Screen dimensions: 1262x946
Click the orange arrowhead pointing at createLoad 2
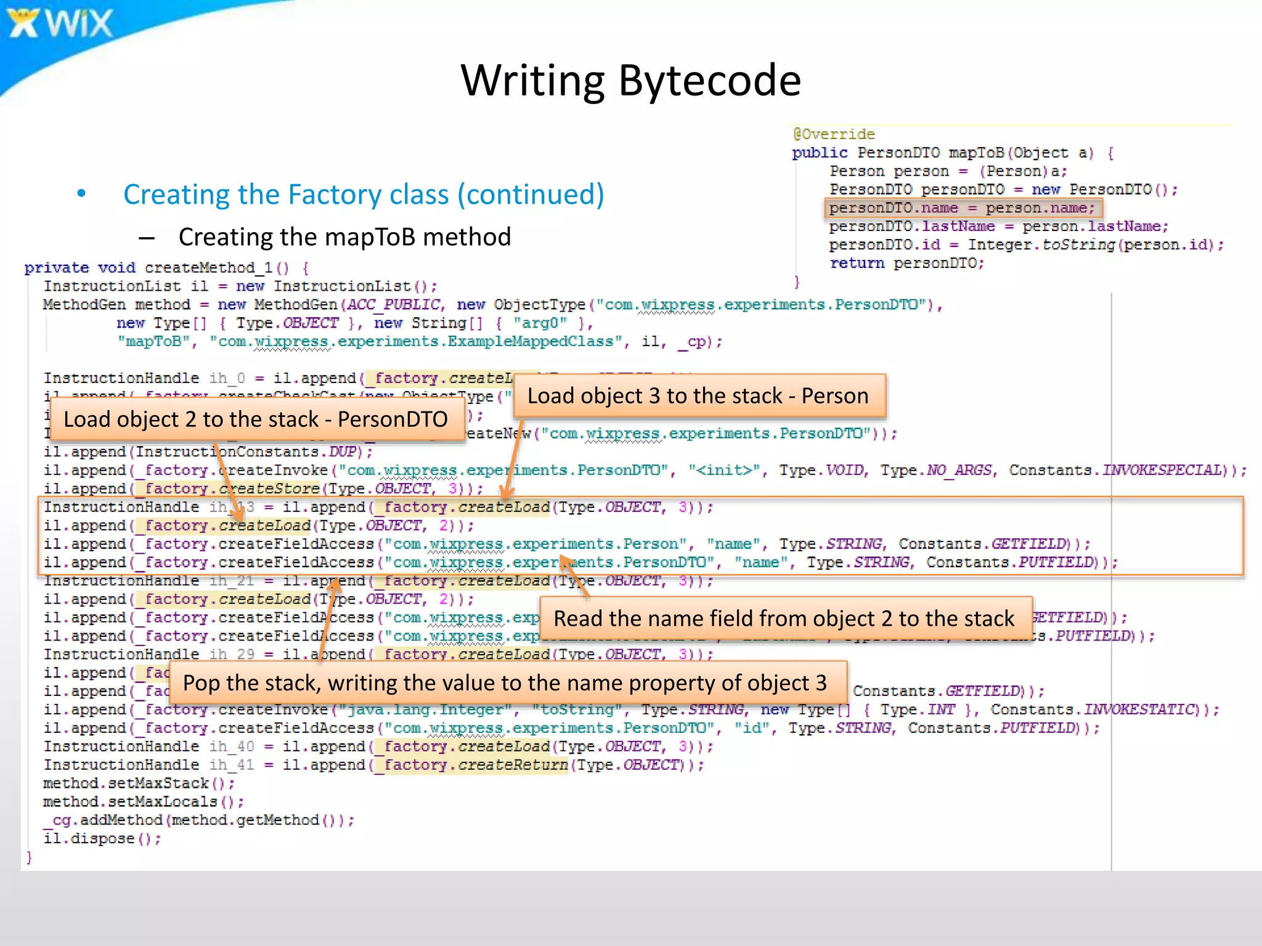tap(239, 515)
